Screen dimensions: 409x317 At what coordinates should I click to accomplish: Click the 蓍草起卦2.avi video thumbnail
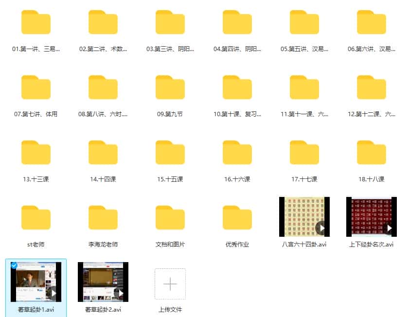(x=102, y=281)
